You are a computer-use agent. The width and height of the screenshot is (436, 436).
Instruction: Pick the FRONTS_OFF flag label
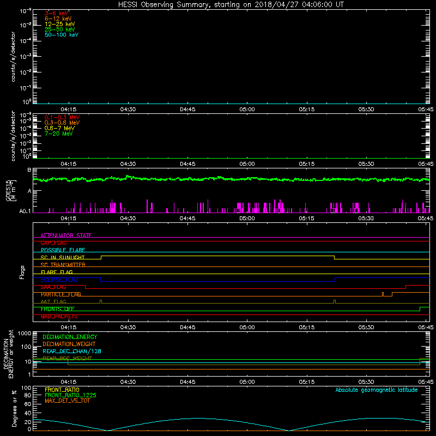point(58,309)
